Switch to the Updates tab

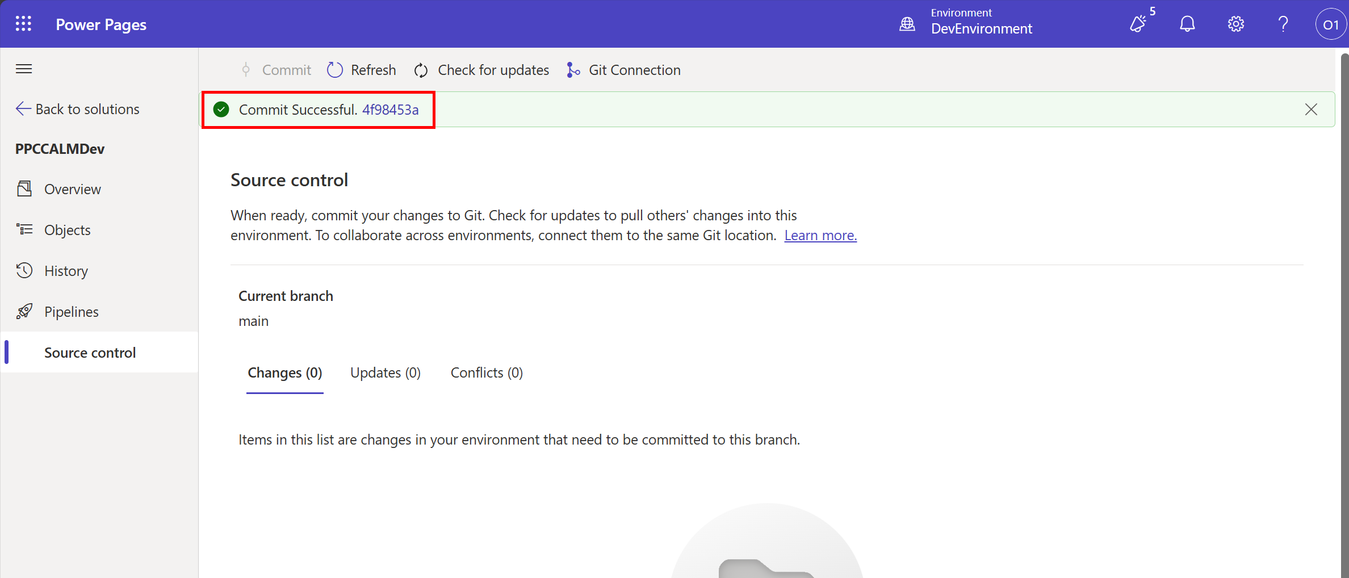click(385, 372)
